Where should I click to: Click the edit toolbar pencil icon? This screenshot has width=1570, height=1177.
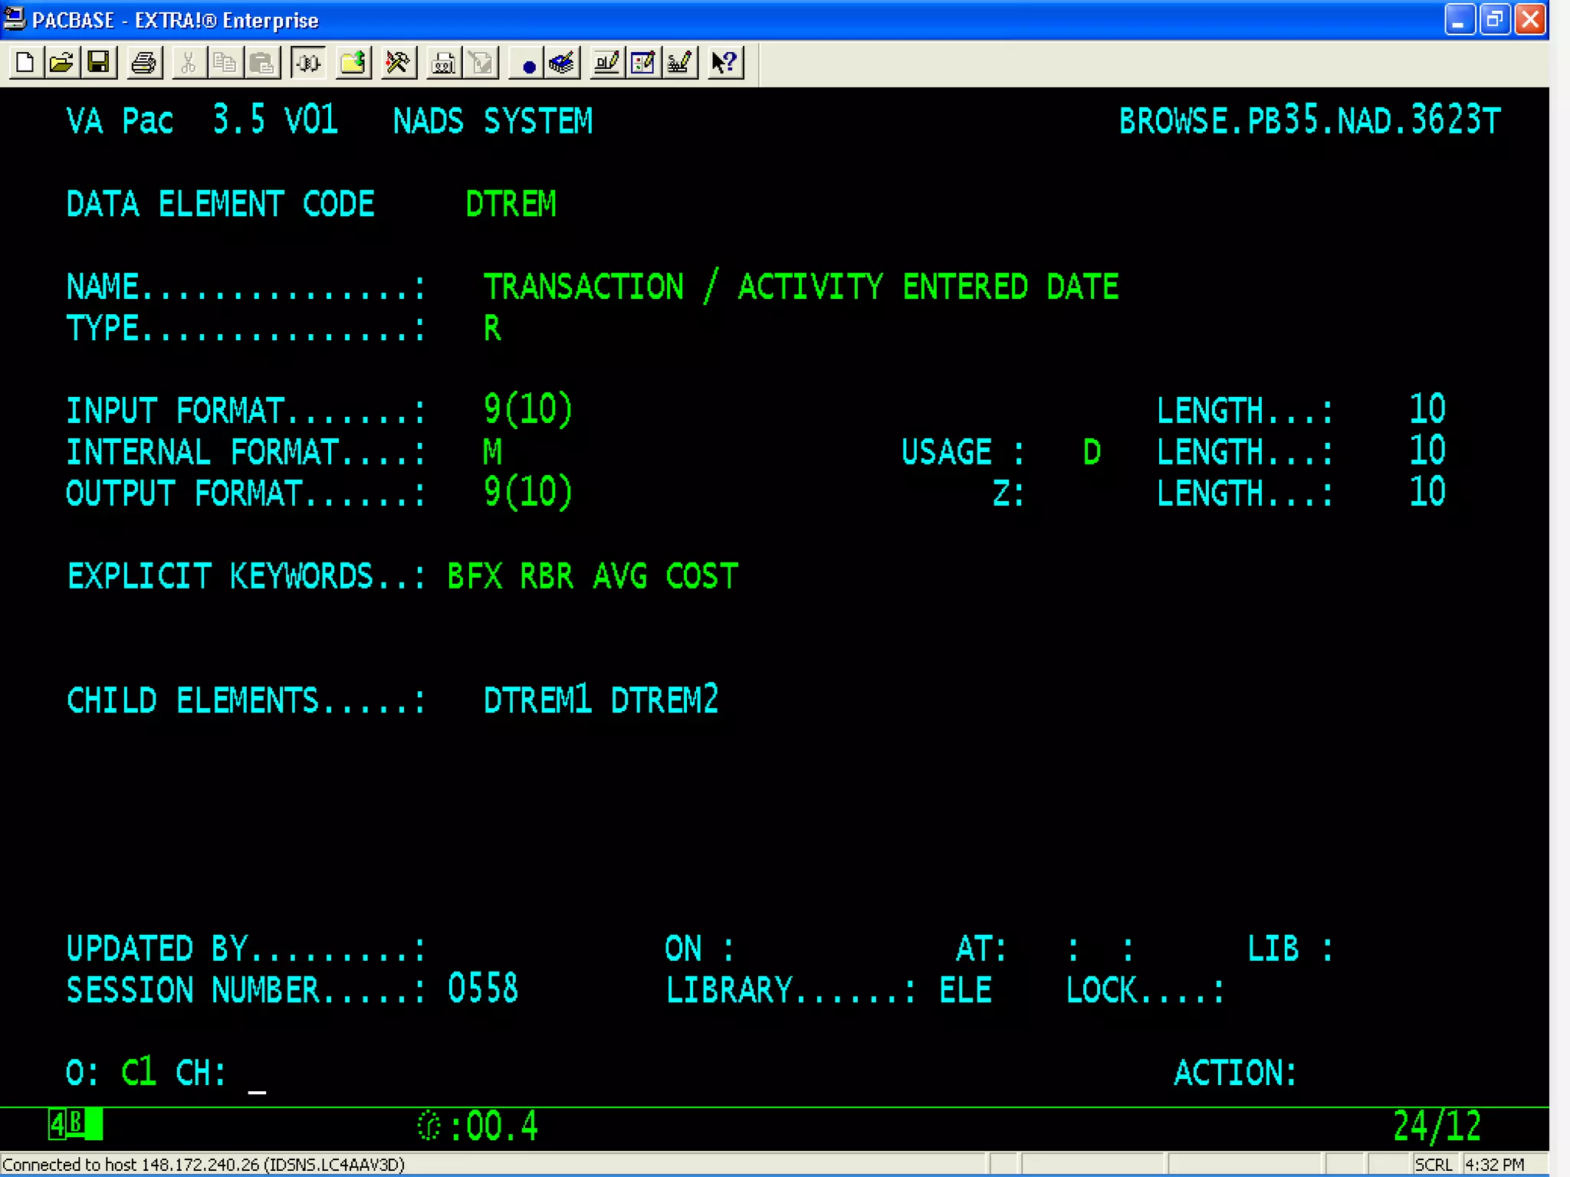click(x=606, y=63)
